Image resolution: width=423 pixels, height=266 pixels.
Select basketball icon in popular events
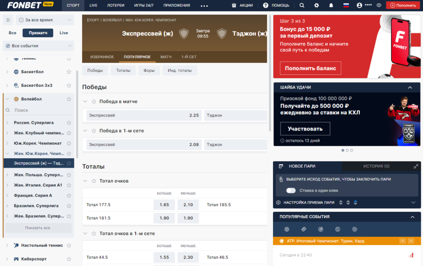(338, 229)
